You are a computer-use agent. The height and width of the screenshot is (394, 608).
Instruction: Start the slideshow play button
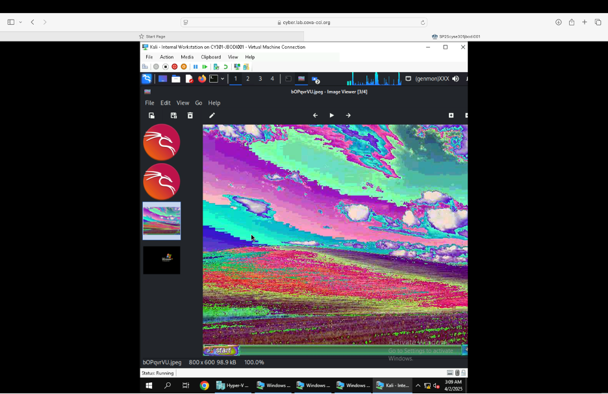[x=331, y=115]
